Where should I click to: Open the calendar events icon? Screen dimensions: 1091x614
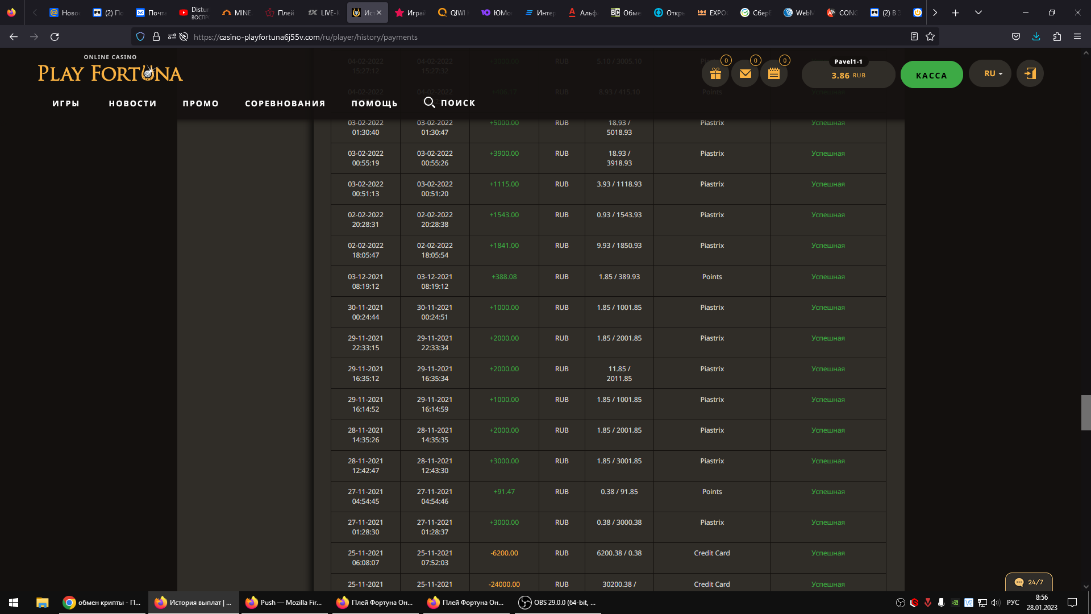pyautogui.click(x=774, y=74)
